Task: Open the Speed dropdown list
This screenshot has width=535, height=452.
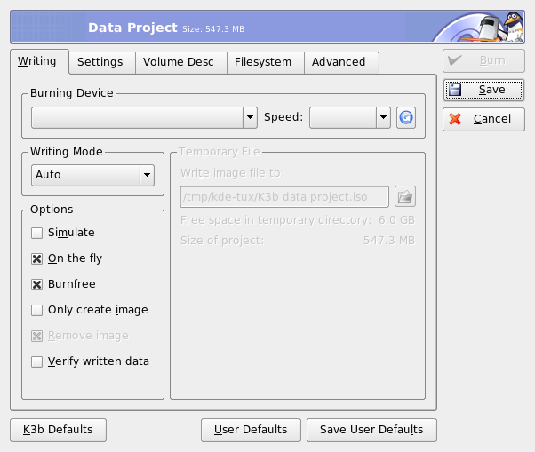Action: tap(350, 117)
